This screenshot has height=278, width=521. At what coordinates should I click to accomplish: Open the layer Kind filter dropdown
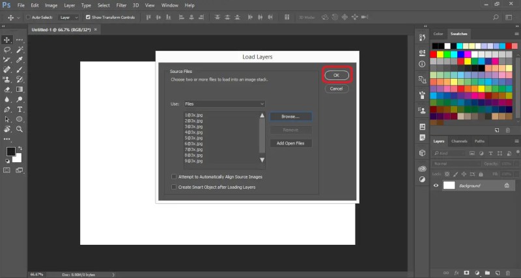pyautogui.click(x=449, y=153)
